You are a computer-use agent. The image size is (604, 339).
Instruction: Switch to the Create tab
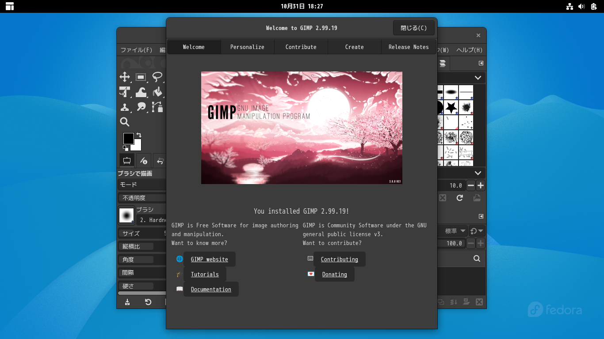pos(355,47)
